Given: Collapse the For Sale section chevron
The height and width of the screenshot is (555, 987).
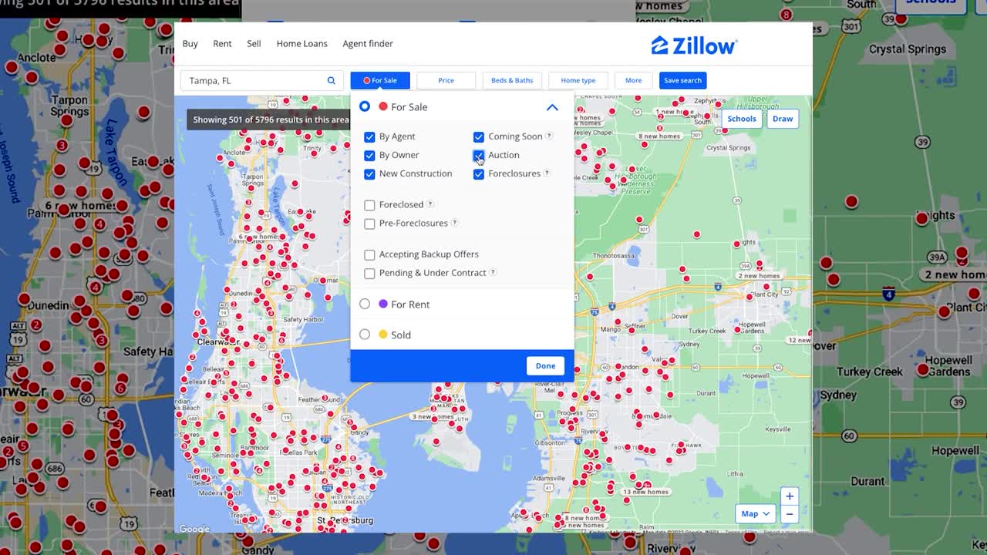Looking at the screenshot, I should [552, 107].
